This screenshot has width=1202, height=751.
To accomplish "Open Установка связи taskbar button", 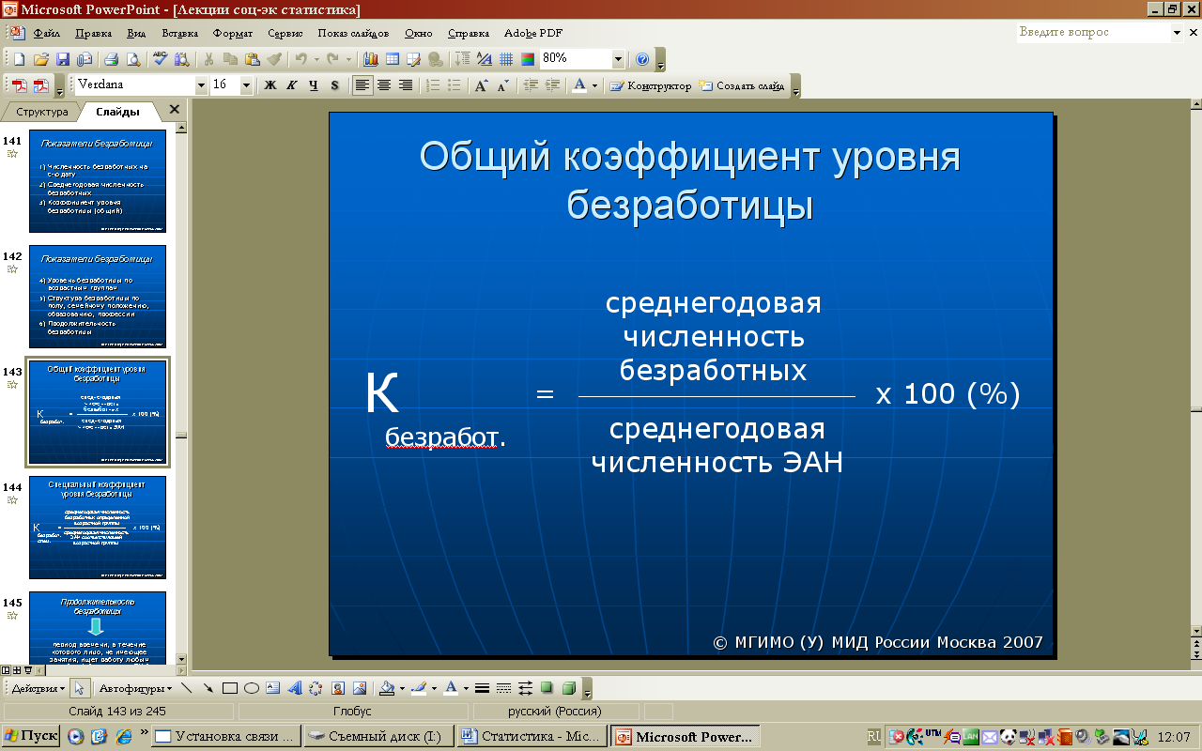I will [226, 736].
